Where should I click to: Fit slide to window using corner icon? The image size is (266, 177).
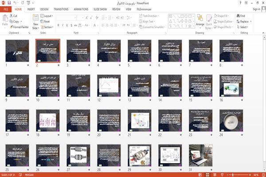tap(263, 175)
